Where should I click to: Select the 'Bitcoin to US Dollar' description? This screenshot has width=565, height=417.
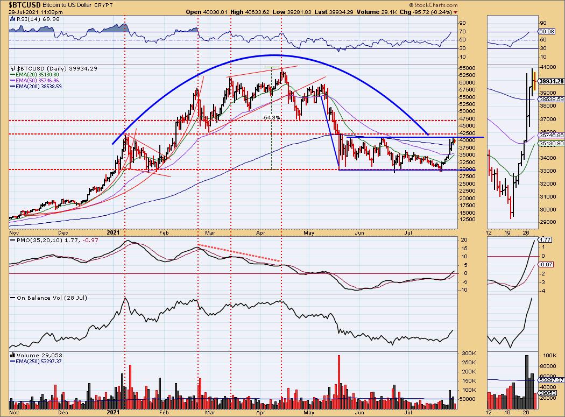(x=67, y=5)
